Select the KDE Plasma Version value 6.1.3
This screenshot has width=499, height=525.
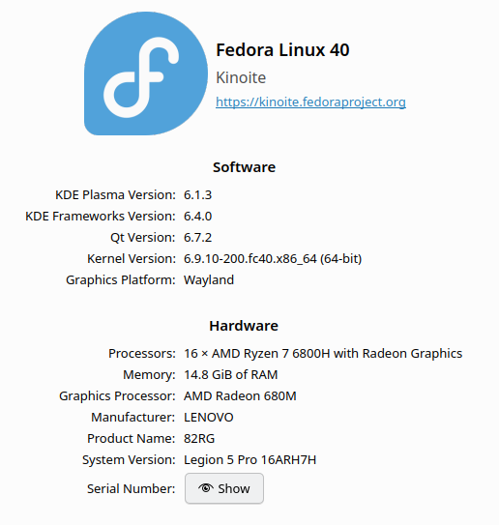tap(197, 195)
